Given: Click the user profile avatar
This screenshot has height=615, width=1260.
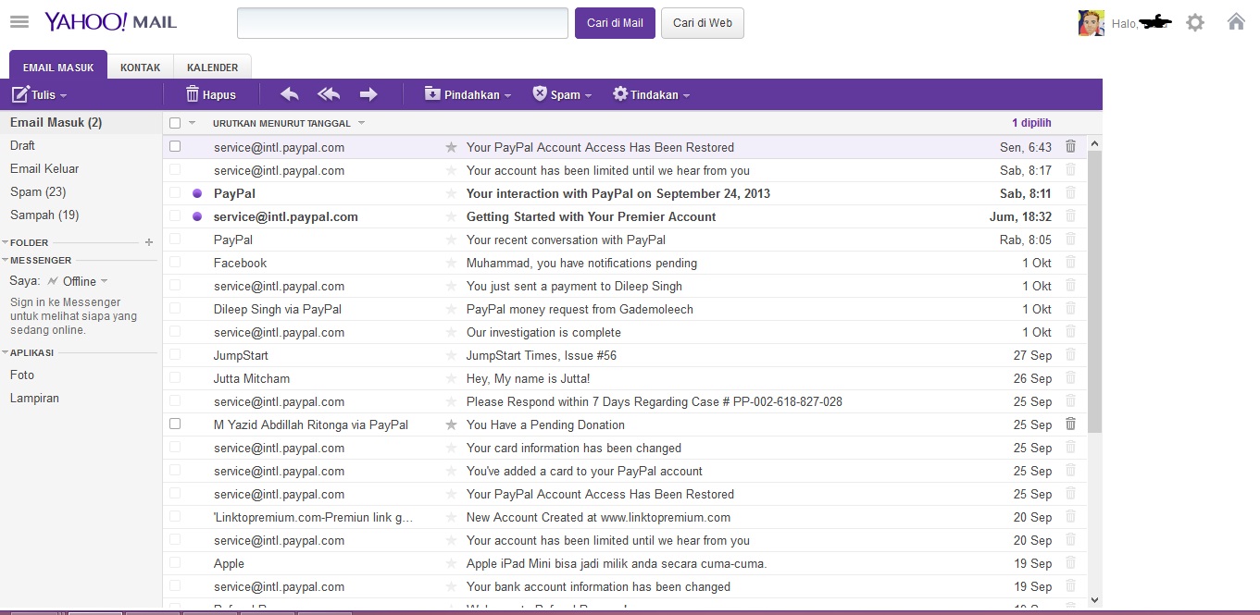Looking at the screenshot, I should (x=1092, y=23).
